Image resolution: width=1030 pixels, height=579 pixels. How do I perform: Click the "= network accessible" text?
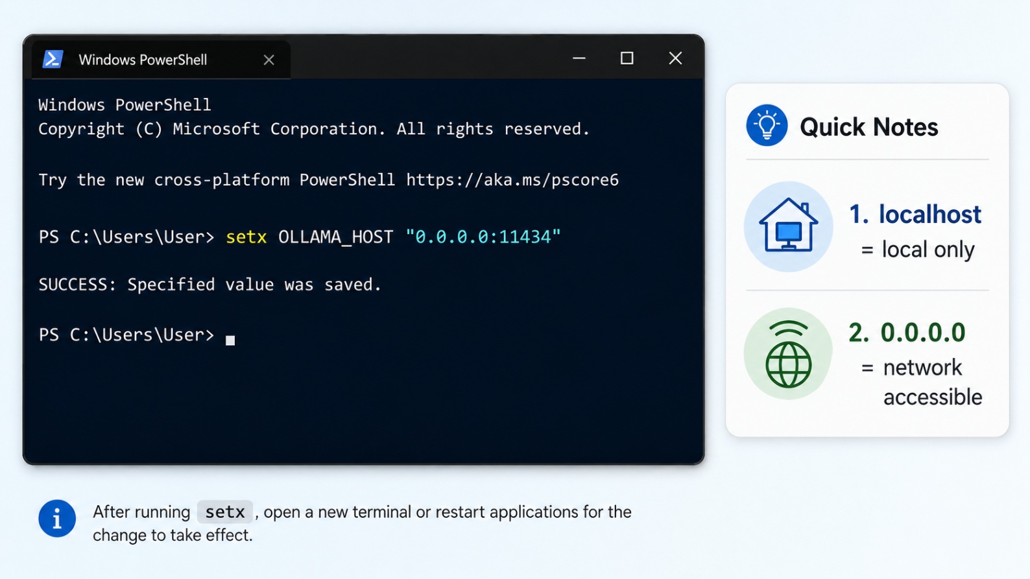[x=921, y=382]
